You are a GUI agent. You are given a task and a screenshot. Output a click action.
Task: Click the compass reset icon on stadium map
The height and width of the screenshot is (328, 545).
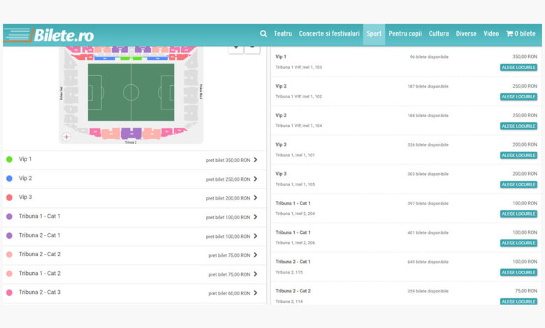click(x=67, y=137)
